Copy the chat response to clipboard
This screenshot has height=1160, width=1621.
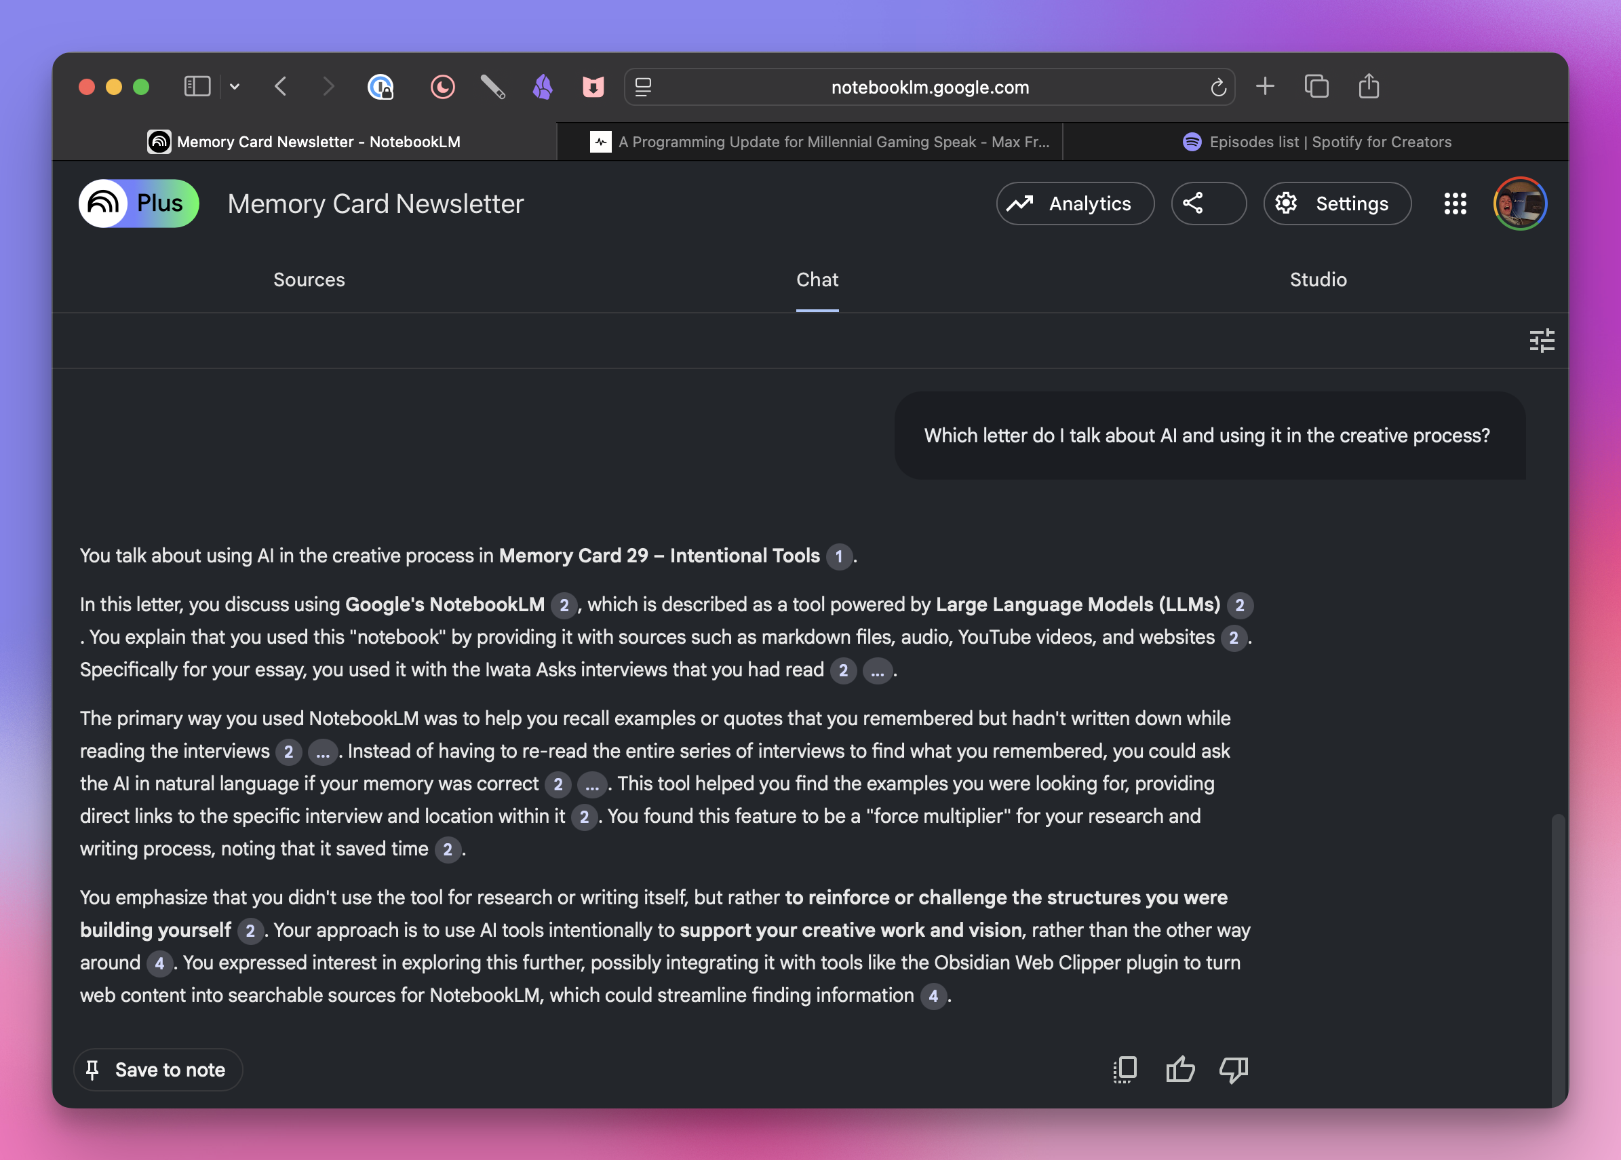pos(1125,1069)
